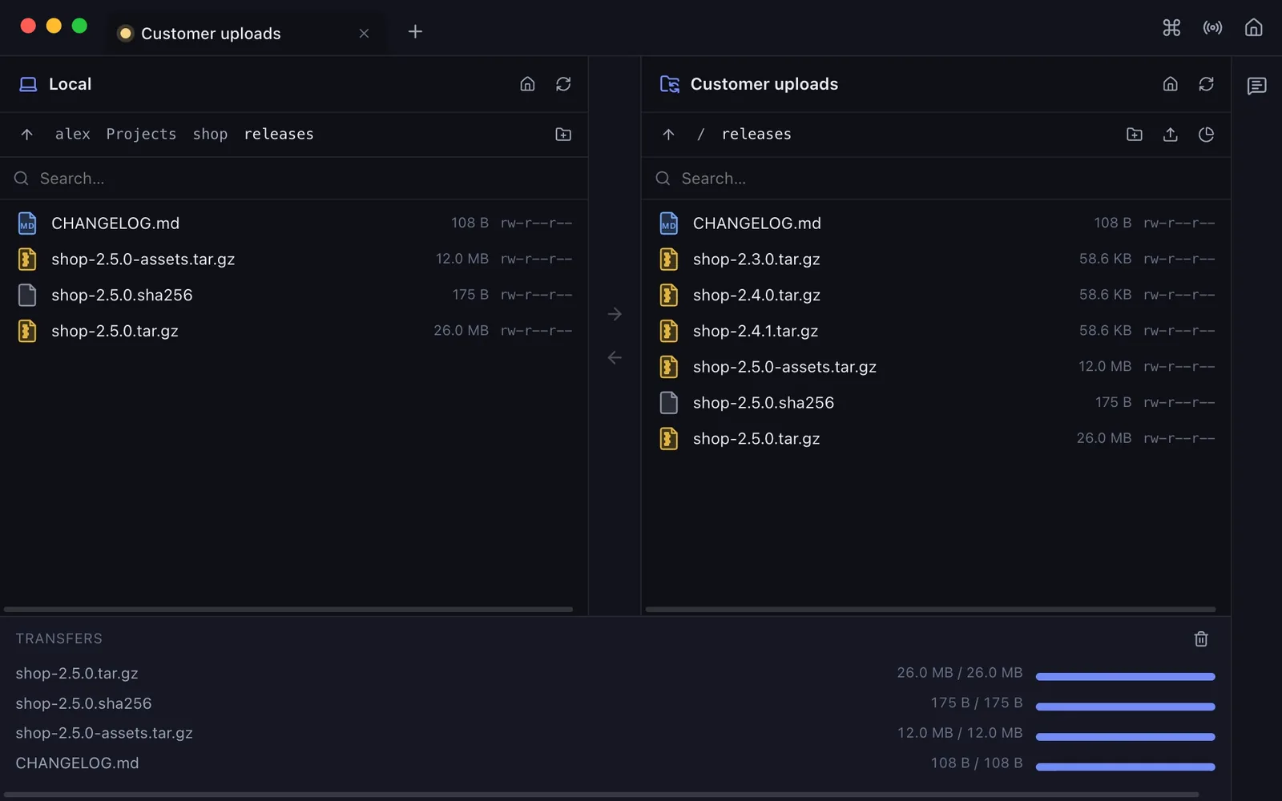Select local shop-2.5.0.sha256 file
Image resolution: width=1282 pixels, height=801 pixels.
[293, 295]
